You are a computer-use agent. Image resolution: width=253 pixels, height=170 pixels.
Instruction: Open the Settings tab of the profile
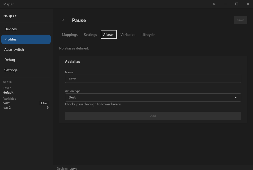click(90, 35)
